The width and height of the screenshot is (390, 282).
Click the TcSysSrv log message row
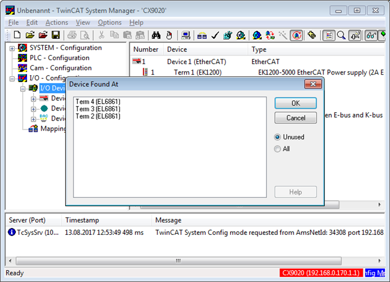click(x=195, y=233)
